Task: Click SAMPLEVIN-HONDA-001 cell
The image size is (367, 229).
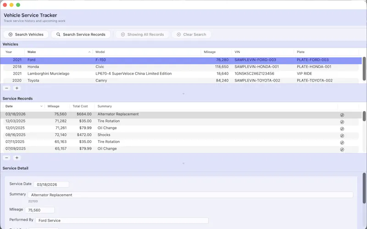Action: [256, 66]
